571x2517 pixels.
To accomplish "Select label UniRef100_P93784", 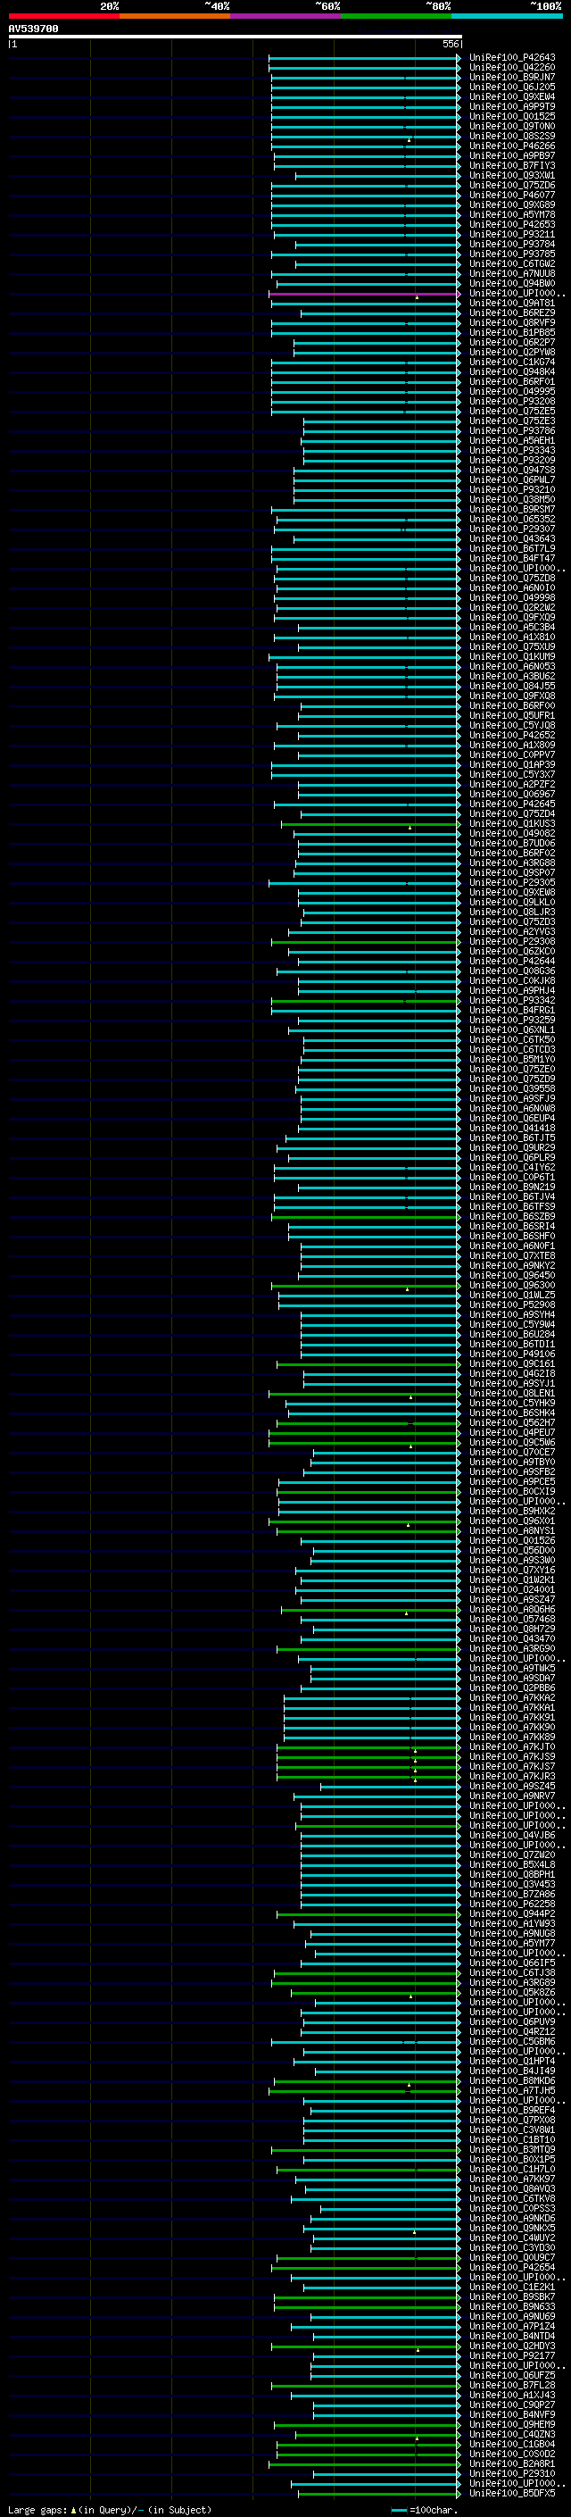I will (x=512, y=245).
